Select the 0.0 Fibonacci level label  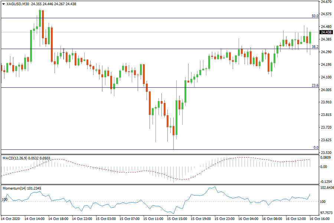pos(316,148)
